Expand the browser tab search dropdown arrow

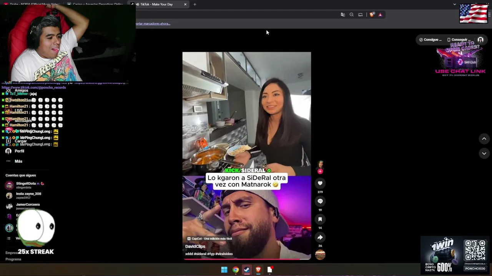pyautogui.click(x=454, y=4)
